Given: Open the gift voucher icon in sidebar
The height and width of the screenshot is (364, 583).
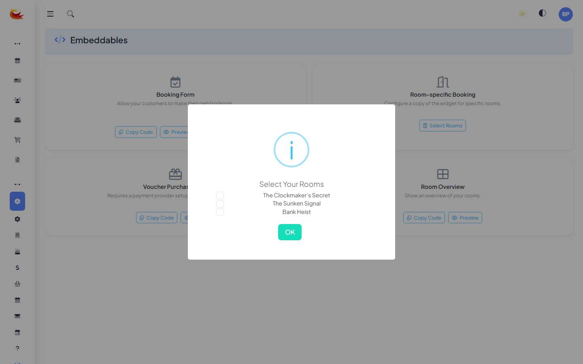Looking at the screenshot, I should point(17,120).
